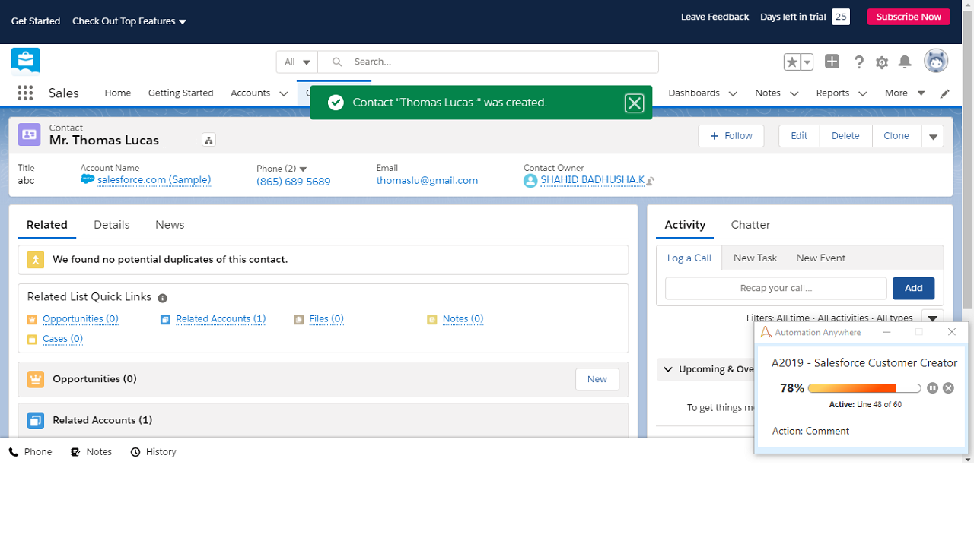
Task: View contact hierarchy icon next to name
Action: (x=209, y=140)
